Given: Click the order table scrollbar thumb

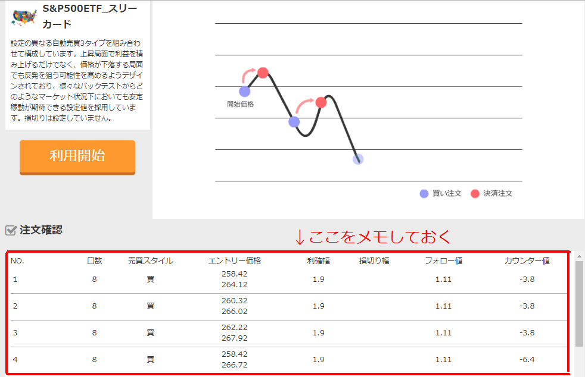Looking at the screenshot, I should click(579, 304).
